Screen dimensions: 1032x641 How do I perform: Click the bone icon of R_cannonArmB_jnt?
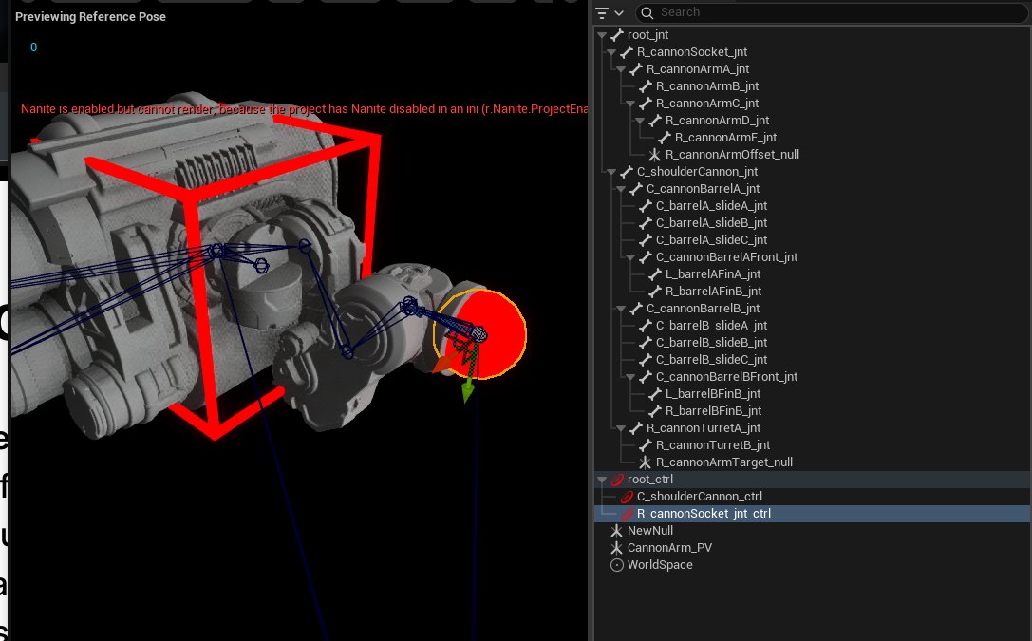click(645, 86)
